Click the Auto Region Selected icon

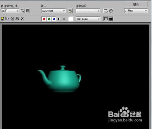[x=27, y=11]
